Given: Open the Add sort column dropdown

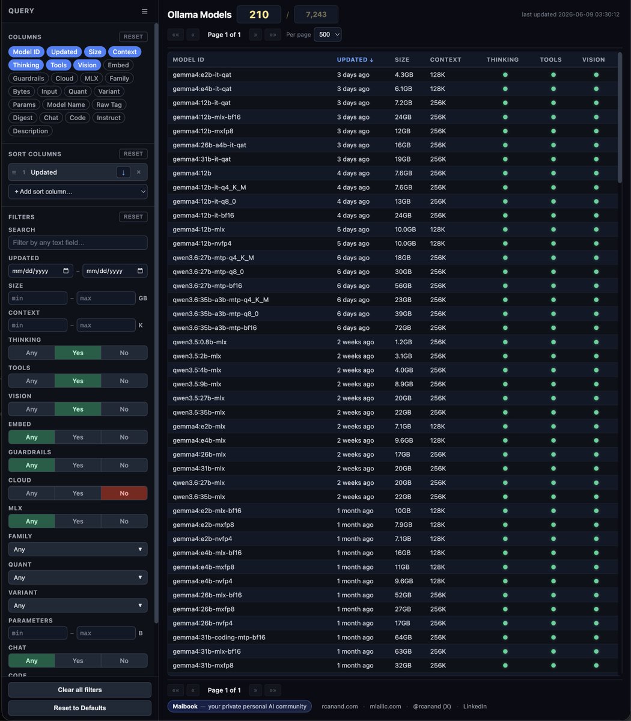Looking at the screenshot, I should (78, 191).
